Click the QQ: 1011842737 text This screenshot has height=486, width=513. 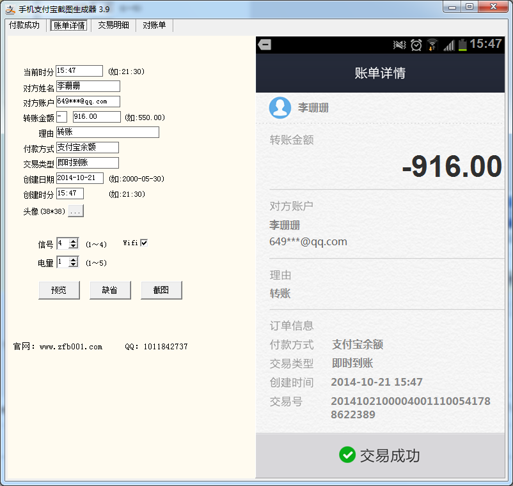156,347
